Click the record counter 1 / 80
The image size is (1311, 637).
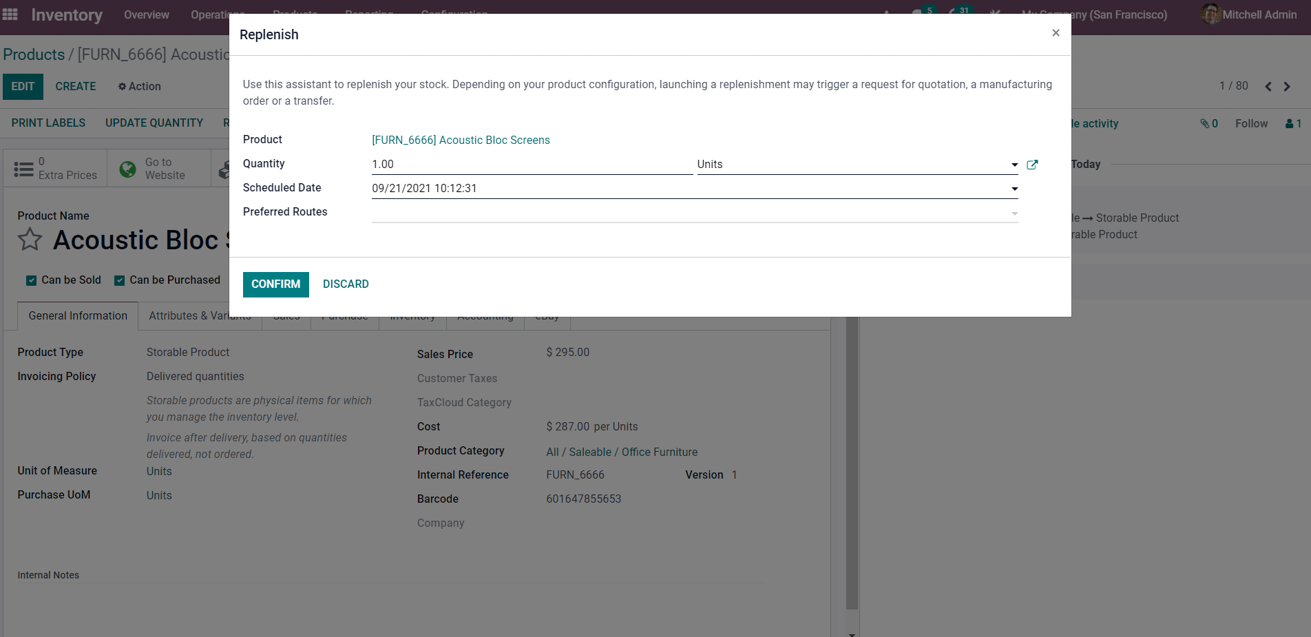point(1234,86)
